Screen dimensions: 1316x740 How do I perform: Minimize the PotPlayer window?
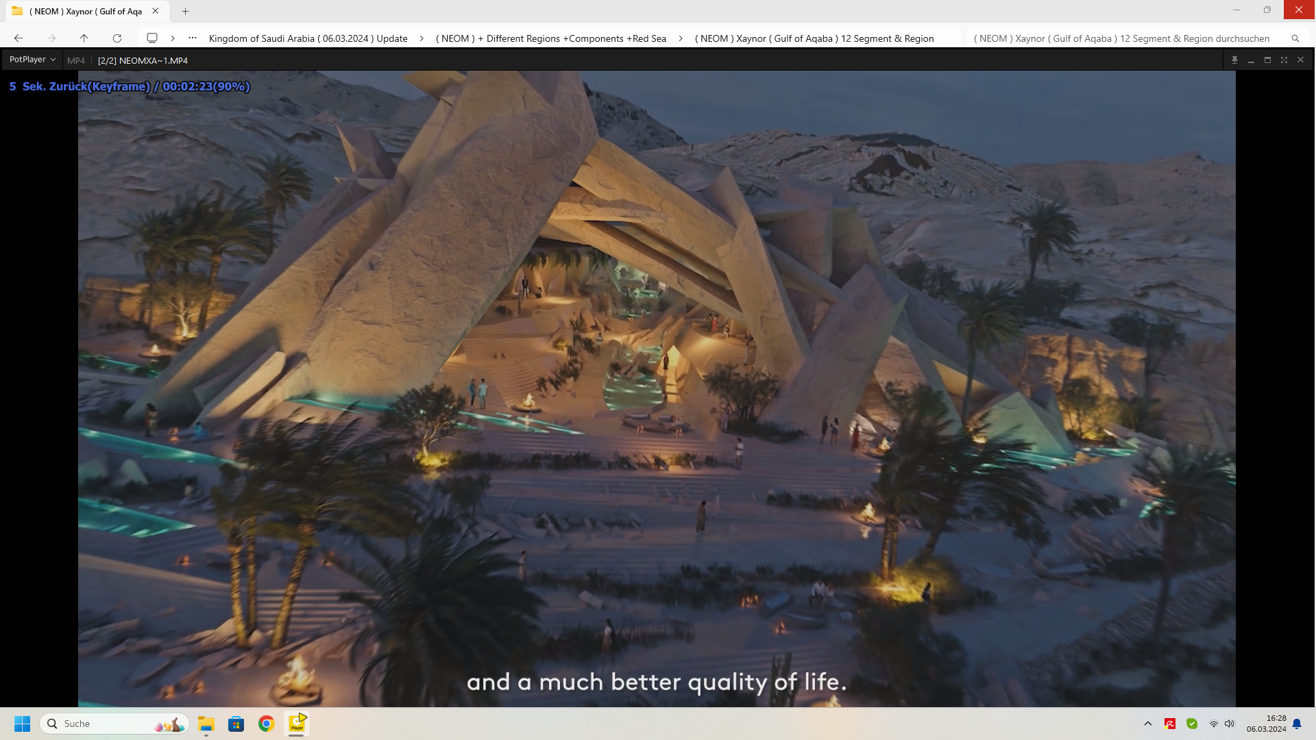pyautogui.click(x=1251, y=60)
